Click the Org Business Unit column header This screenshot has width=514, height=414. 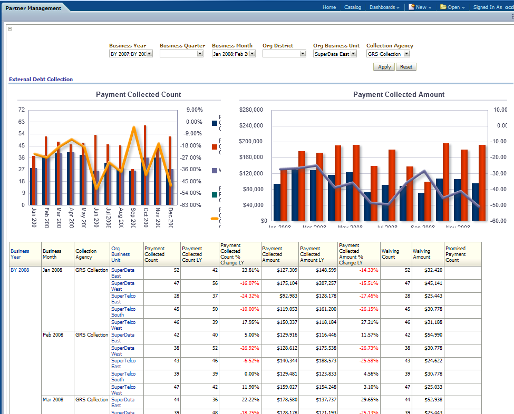[x=120, y=254]
